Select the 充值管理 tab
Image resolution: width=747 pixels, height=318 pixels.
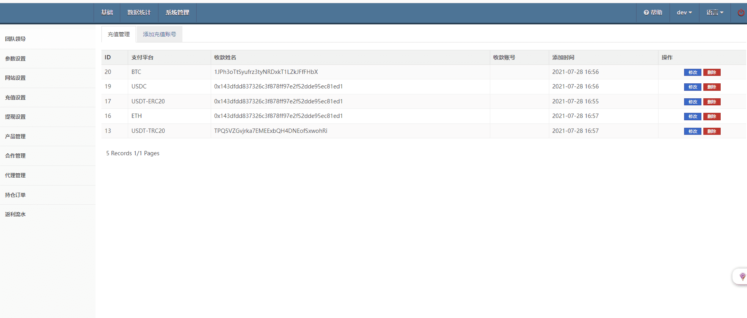pyautogui.click(x=119, y=34)
